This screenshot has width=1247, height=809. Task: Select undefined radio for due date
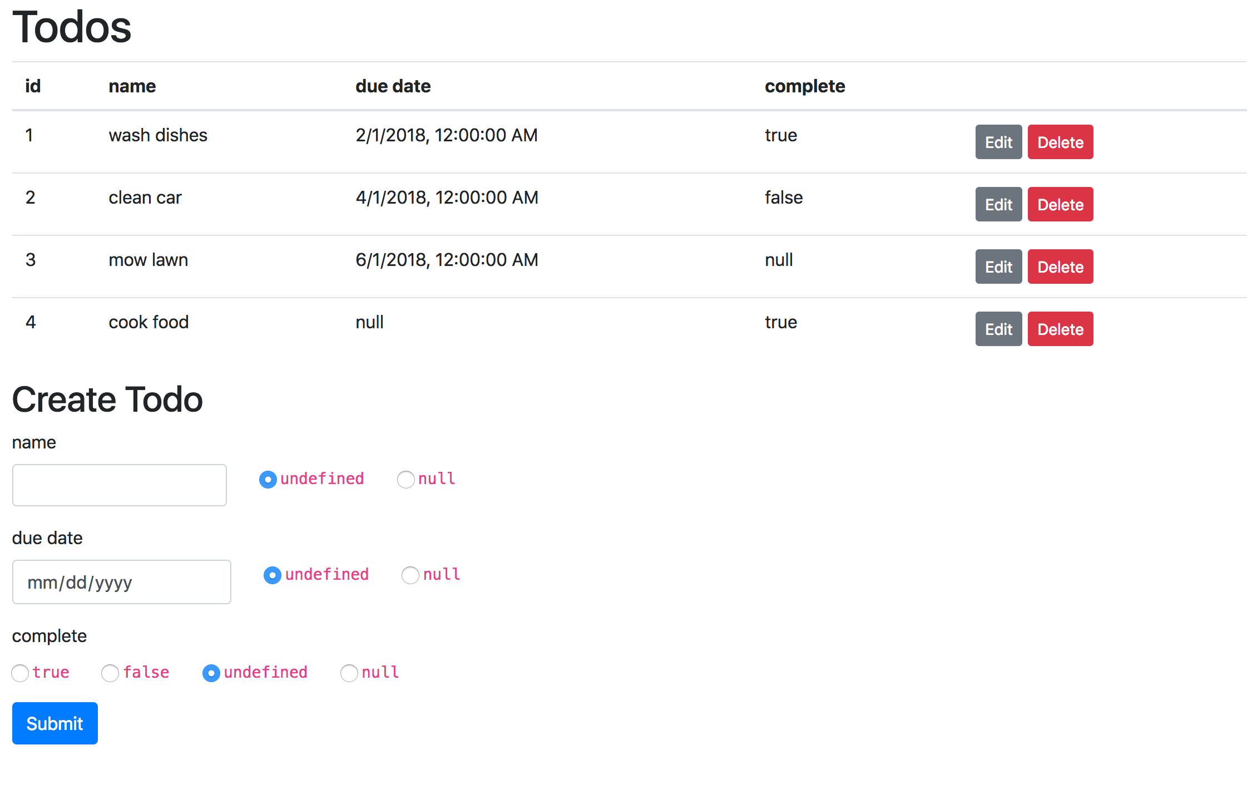tap(272, 575)
